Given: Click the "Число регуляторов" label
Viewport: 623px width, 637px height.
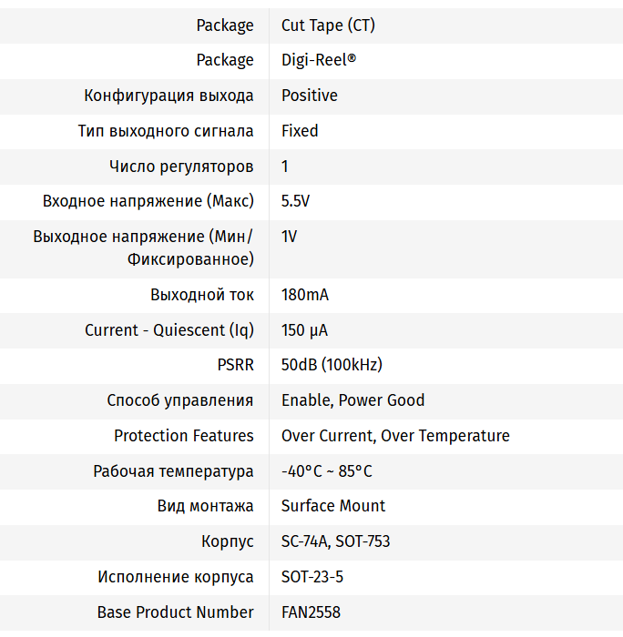Looking at the screenshot, I should pyautogui.click(x=181, y=167).
